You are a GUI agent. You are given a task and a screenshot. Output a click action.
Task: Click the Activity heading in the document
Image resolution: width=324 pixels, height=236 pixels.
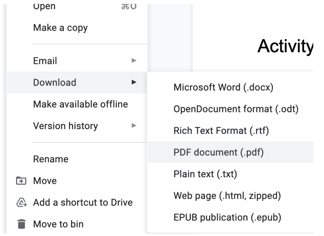coord(285,47)
